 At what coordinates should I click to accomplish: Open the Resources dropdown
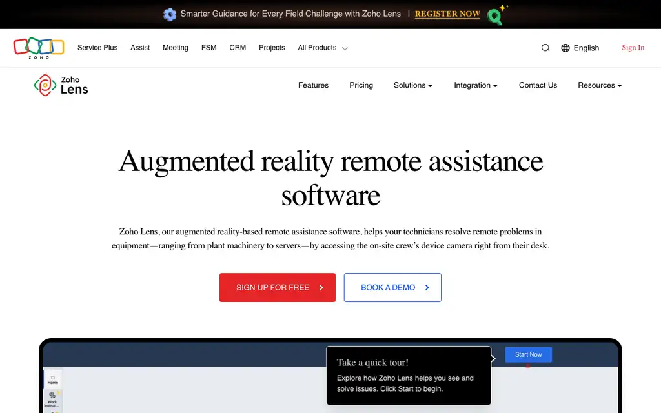[600, 85]
